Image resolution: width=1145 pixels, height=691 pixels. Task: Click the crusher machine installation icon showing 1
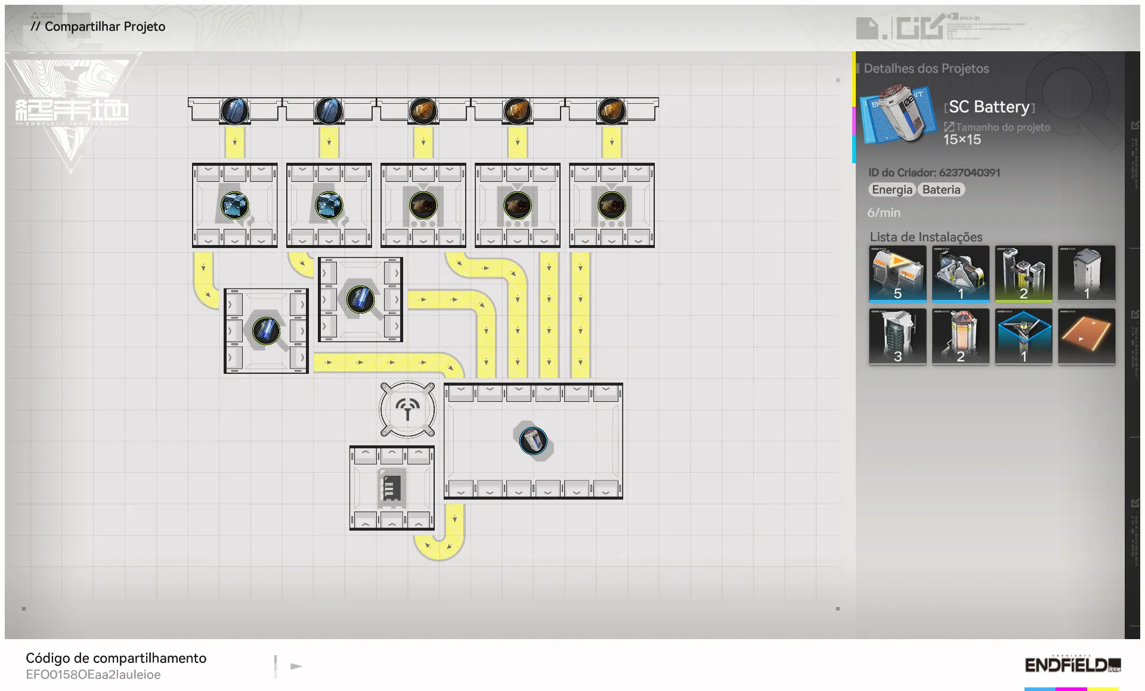point(960,274)
